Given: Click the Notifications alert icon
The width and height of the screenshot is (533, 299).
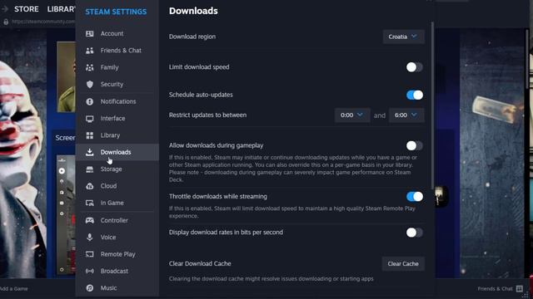Looking at the screenshot, I should point(90,101).
